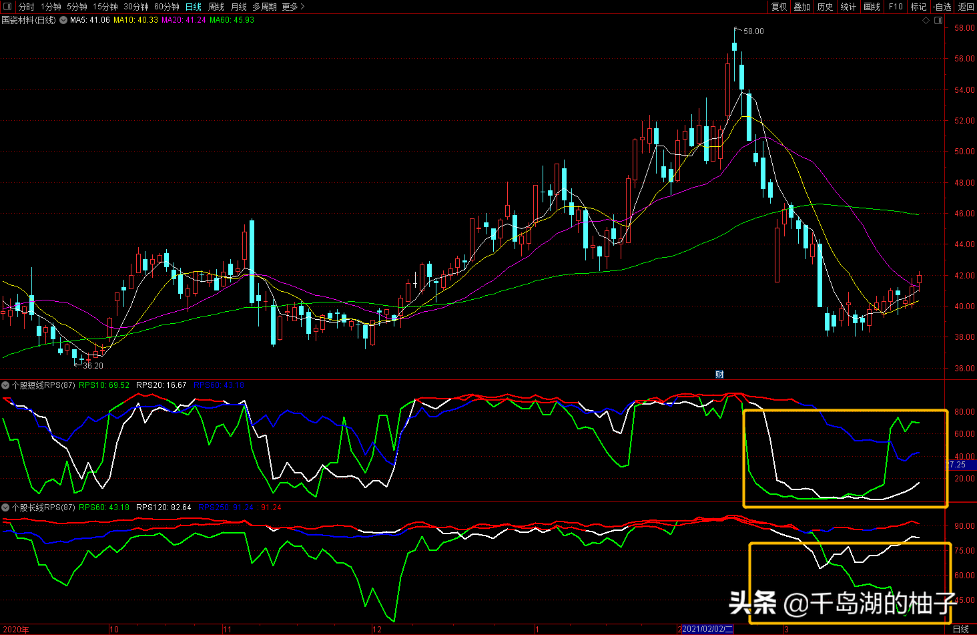The height and width of the screenshot is (635, 977).
Task: Open the 复权 adjustment option
Action: pyautogui.click(x=779, y=7)
